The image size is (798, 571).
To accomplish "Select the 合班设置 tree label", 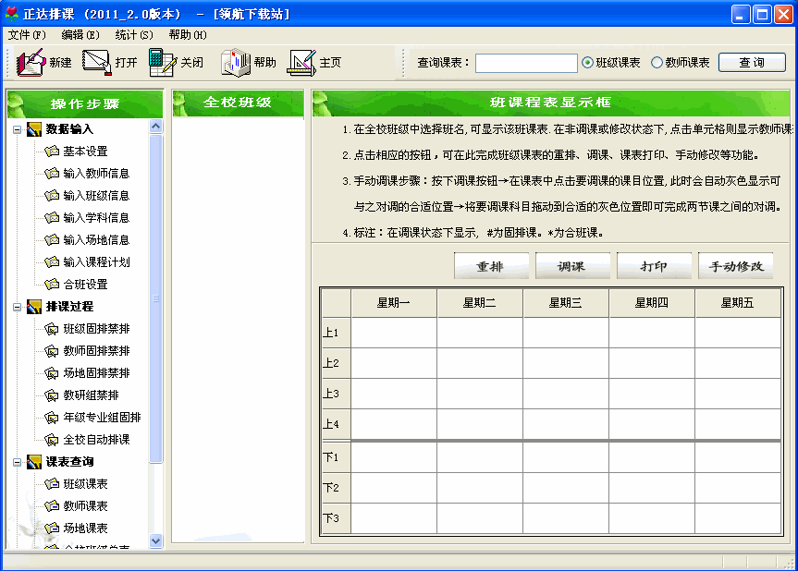I will [x=85, y=285].
